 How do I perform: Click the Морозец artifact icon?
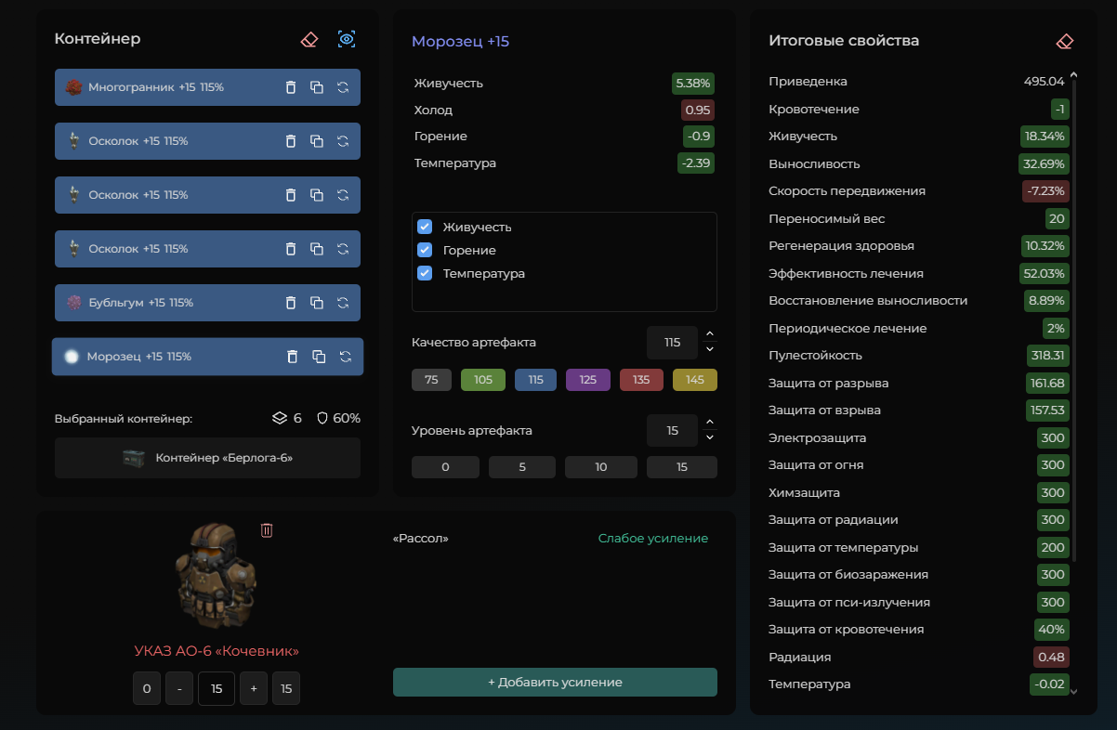pos(72,357)
